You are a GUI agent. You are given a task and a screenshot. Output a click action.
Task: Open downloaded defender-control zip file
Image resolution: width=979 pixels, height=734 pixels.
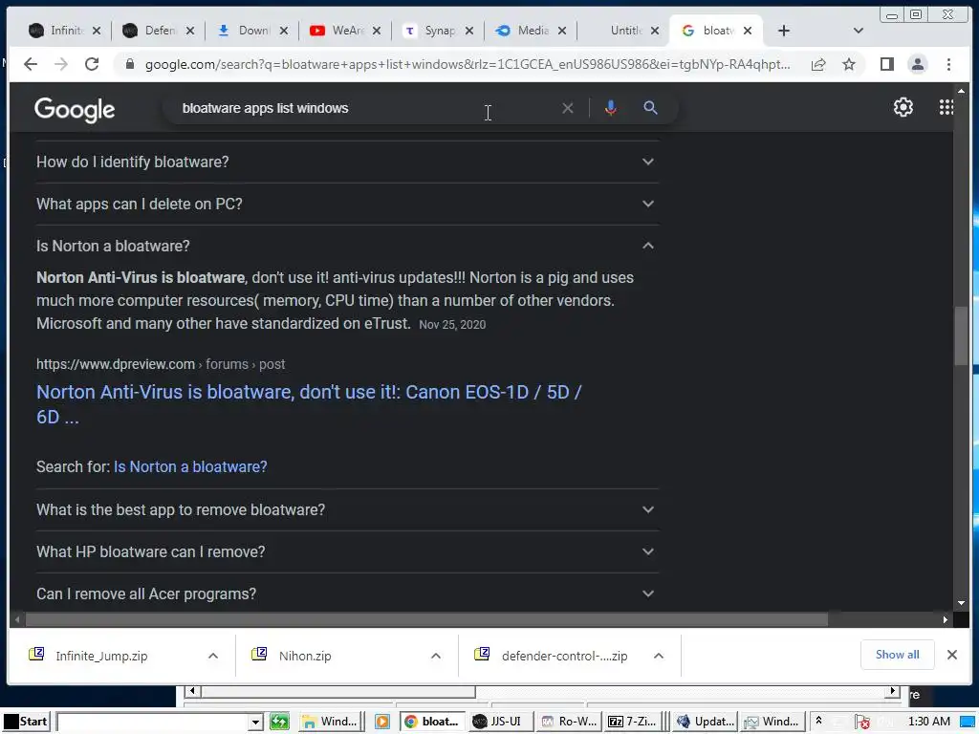[x=564, y=656]
